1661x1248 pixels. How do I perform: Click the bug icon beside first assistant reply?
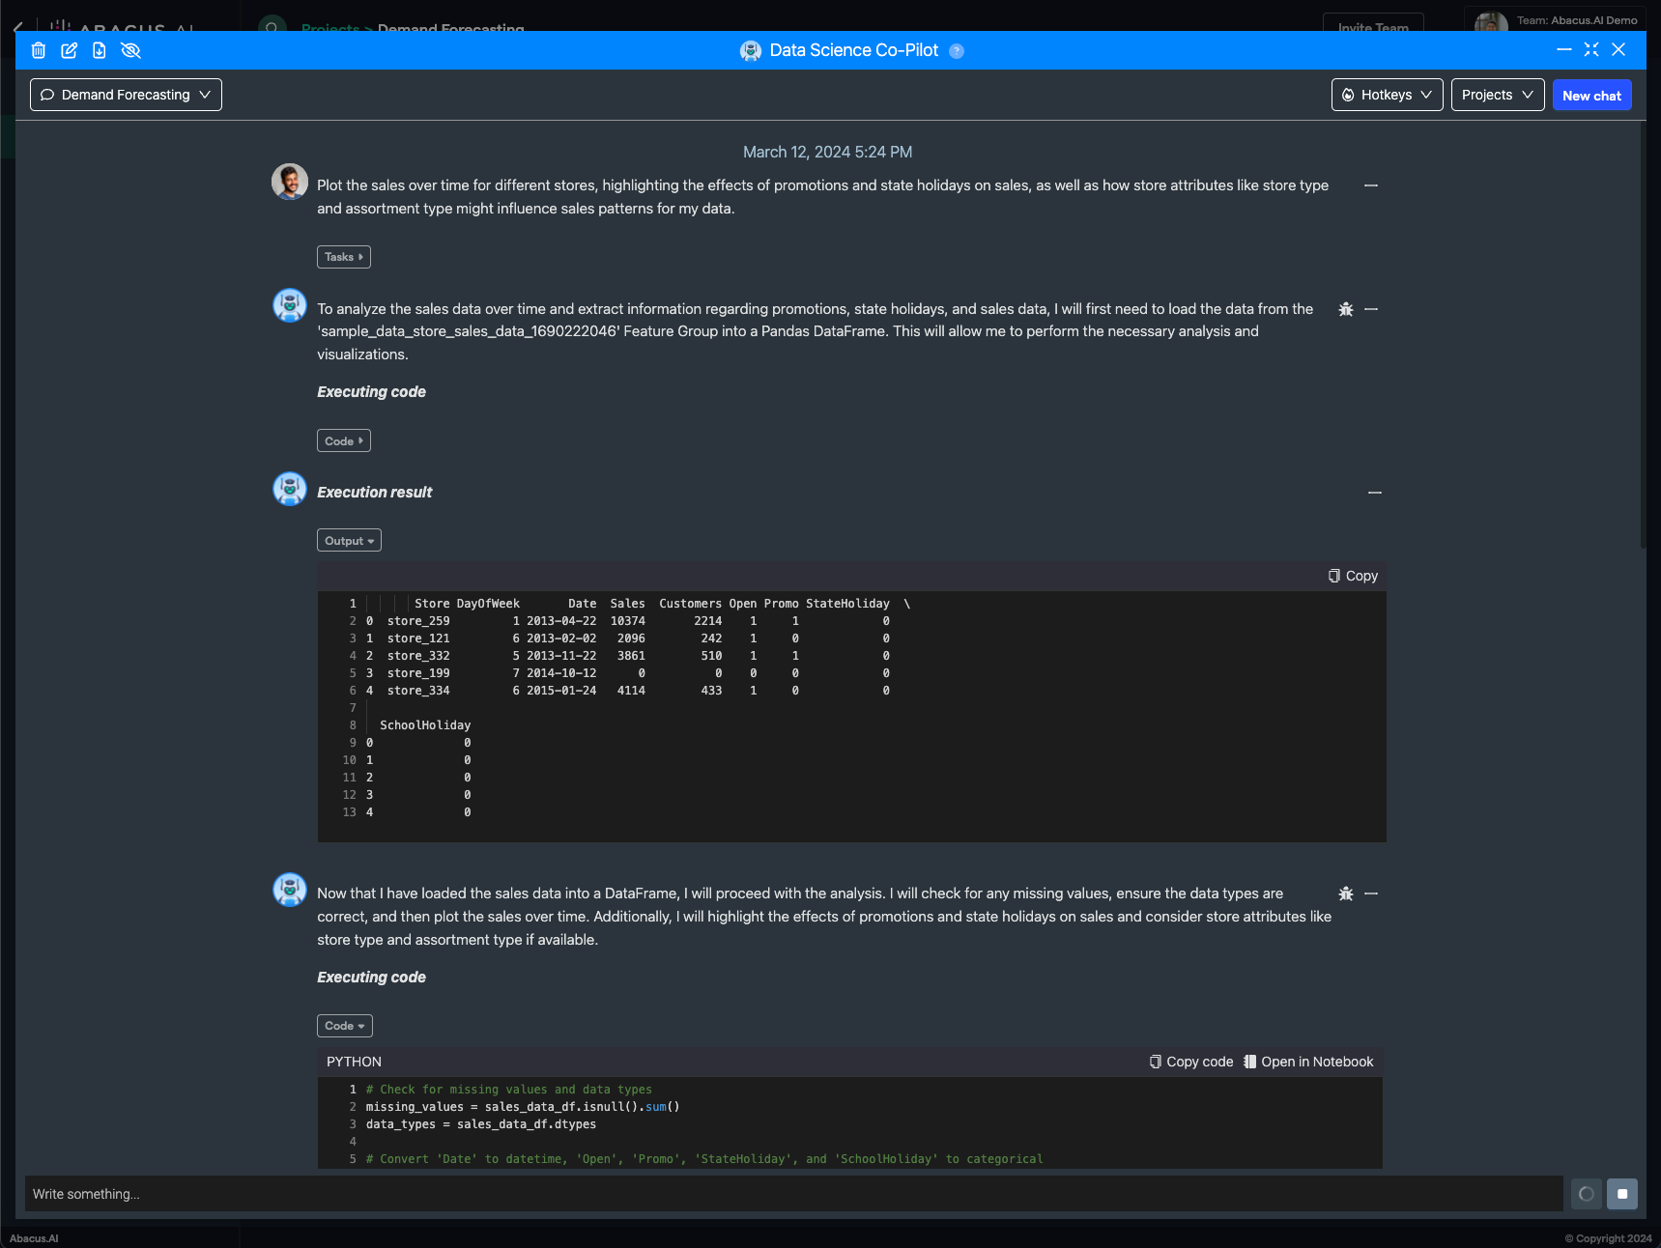[1345, 309]
